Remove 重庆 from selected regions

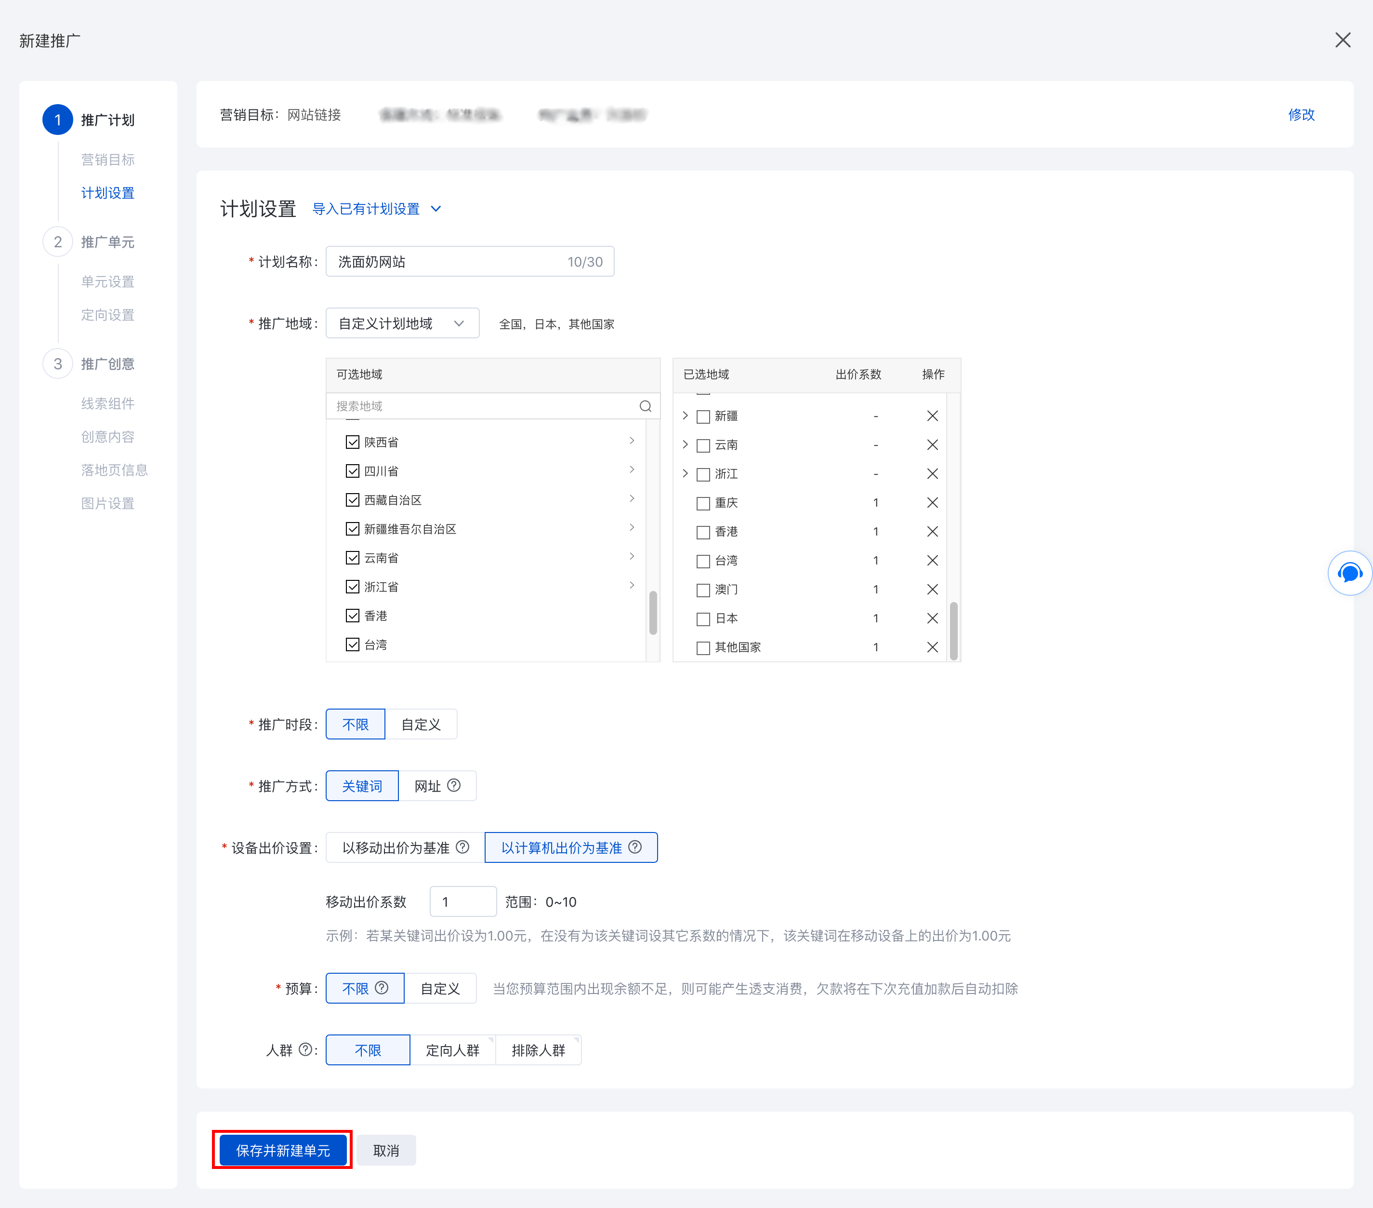coord(932,503)
